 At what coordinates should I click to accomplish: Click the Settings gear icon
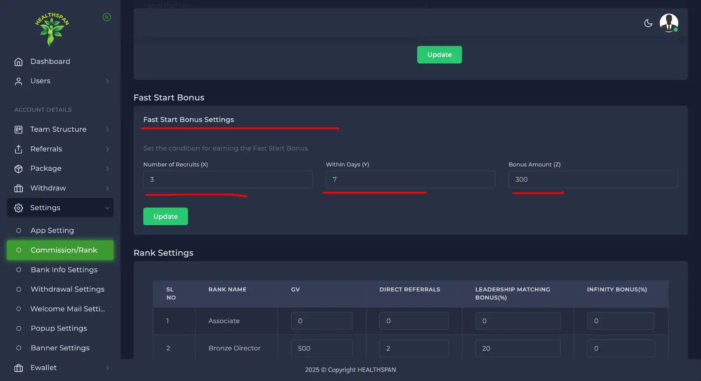point(18,208)
